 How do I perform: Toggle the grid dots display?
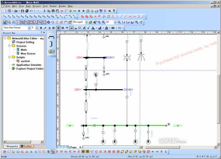[x=14, y=22]
